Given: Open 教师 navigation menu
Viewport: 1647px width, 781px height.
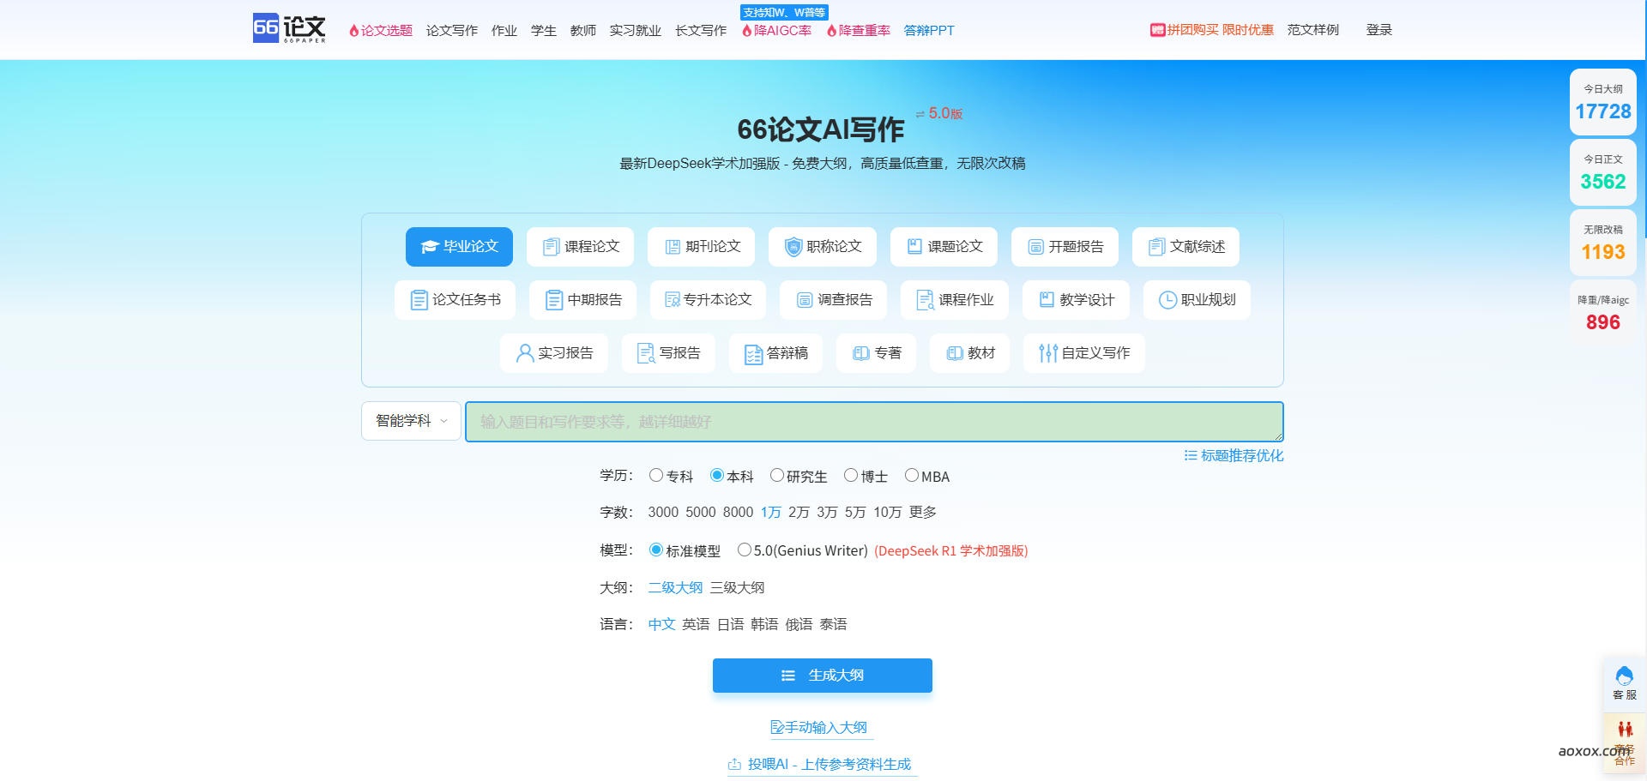Looking at the screenshot, I should pyautogui.click(x=583, y=30).
